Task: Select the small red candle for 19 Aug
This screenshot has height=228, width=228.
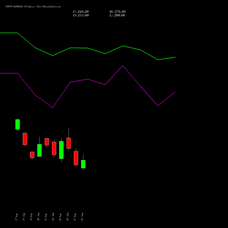Action: pyautogui.click(x=32, y=155)
